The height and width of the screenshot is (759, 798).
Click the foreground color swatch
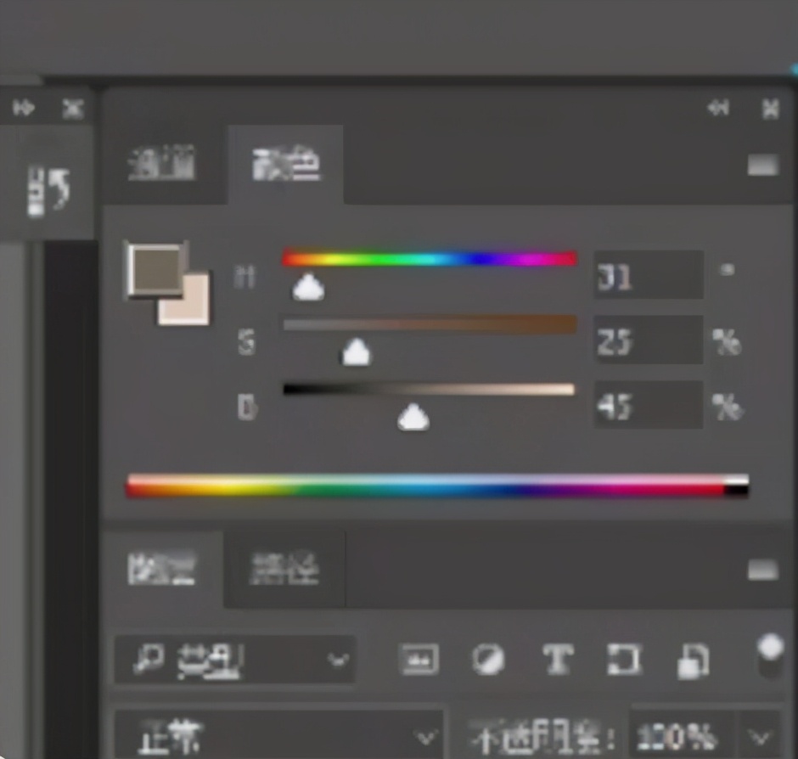tap(155, 269)
